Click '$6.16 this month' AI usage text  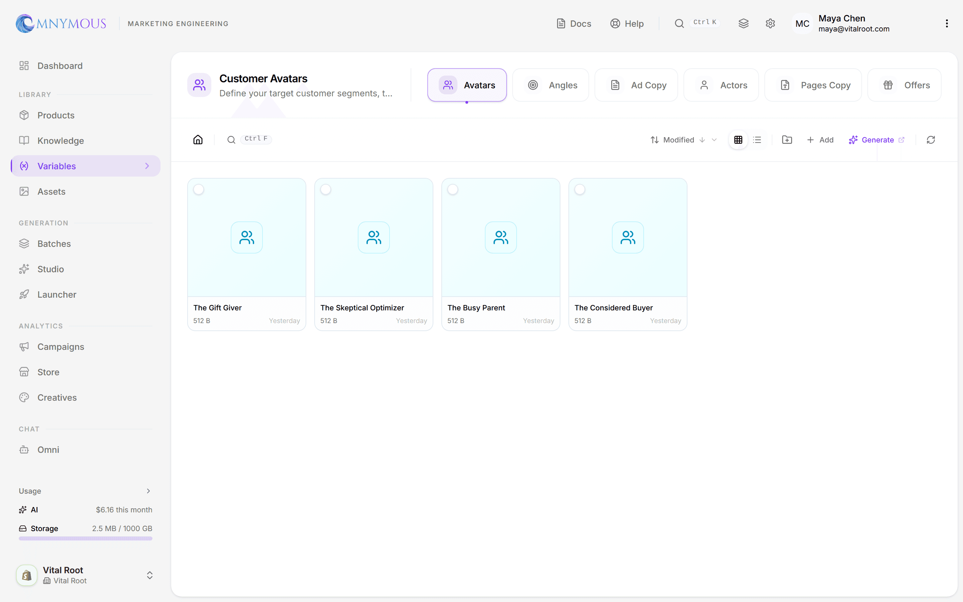click(x=124, y=510)
